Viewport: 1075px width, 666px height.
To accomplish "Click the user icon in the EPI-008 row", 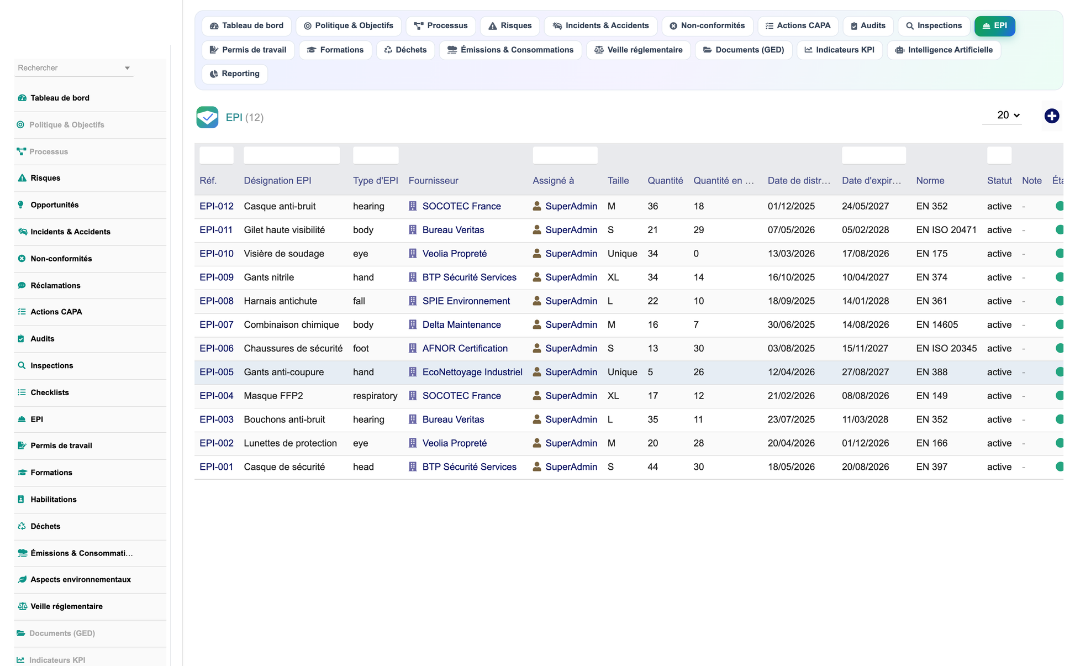I will pyautogui.click(x=536, y=301).
